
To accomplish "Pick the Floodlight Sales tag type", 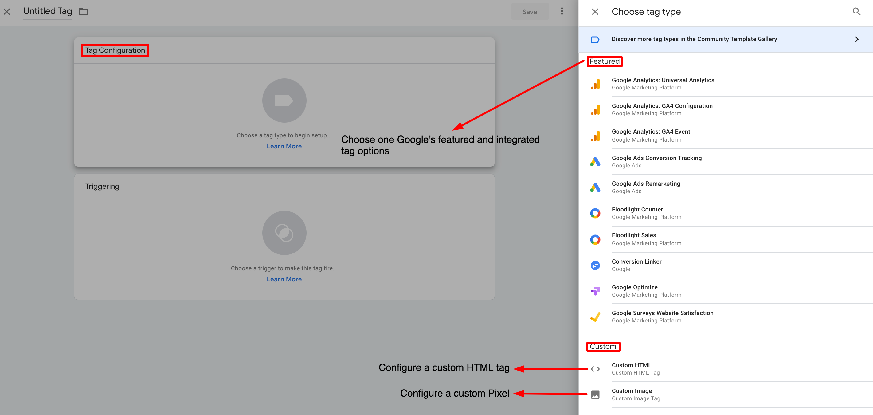I will (726, 239).
